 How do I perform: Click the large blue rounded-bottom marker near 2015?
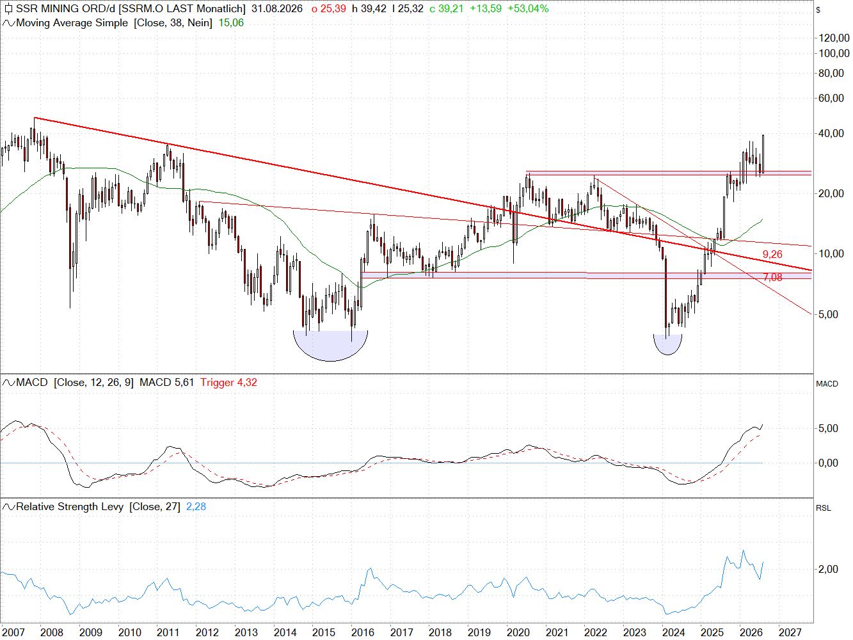pyautogui.click(x=331, y=346)
